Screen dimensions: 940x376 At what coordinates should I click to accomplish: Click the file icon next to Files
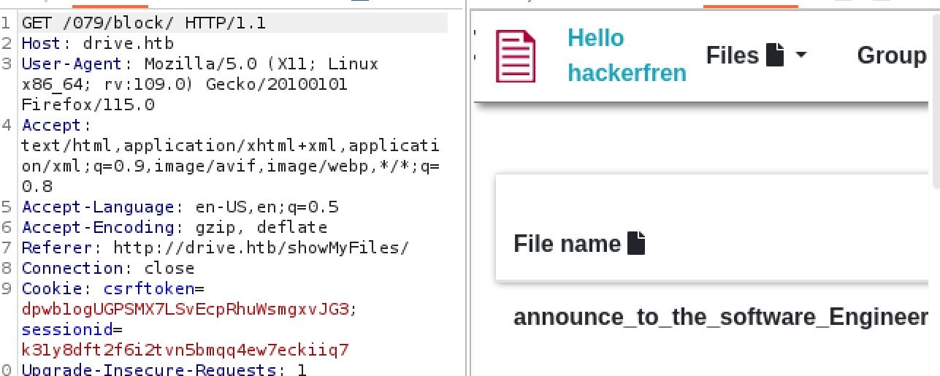(x=775, y=55)
